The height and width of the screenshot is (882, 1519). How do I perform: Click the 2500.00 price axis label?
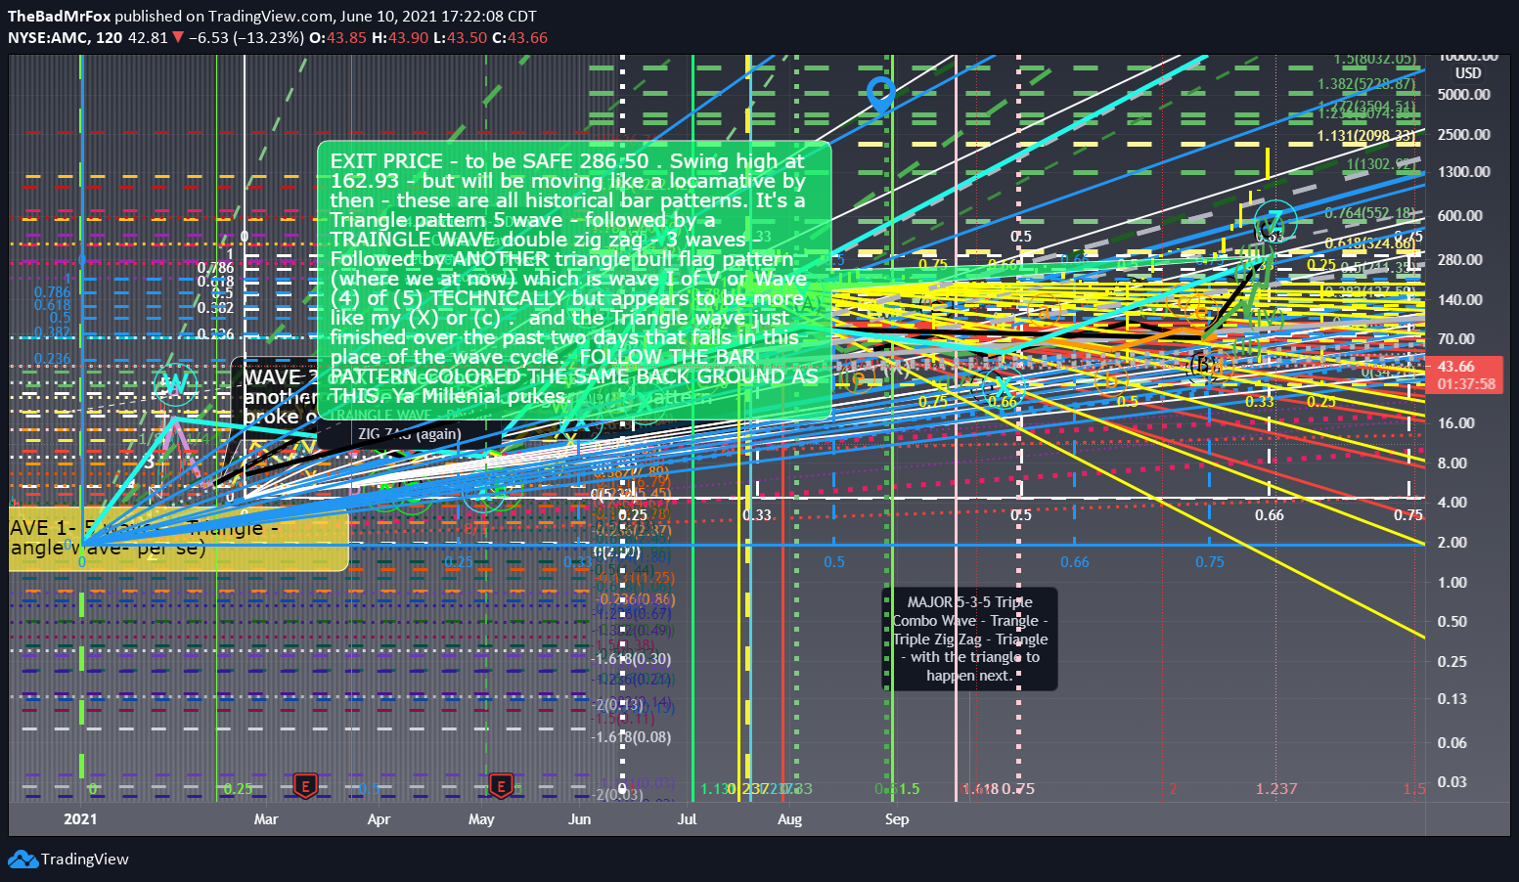(x=1464, y=135)
